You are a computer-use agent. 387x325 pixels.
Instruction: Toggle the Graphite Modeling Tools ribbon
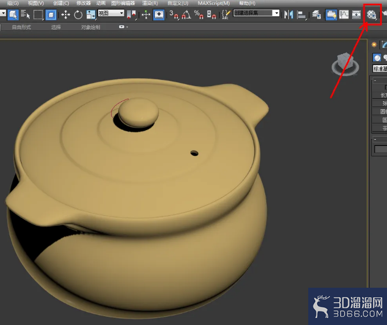(x=331, y=15)
